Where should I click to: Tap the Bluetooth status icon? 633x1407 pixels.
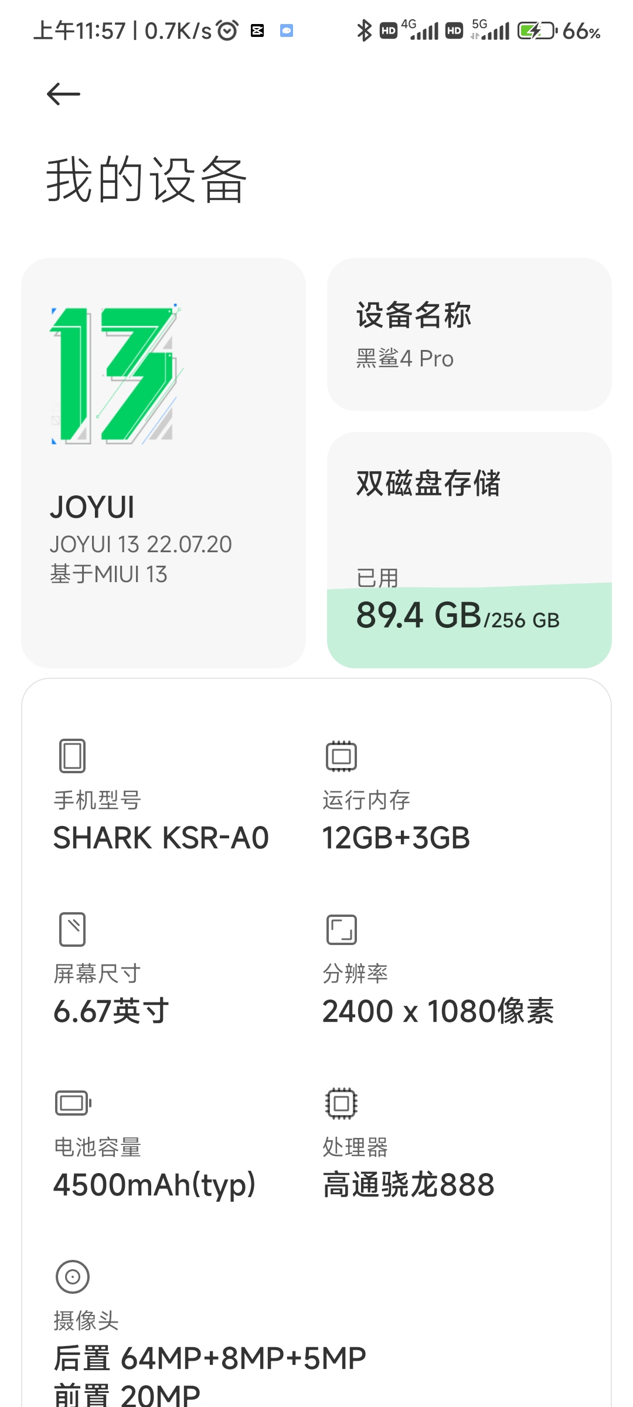[x=364, y=30]
